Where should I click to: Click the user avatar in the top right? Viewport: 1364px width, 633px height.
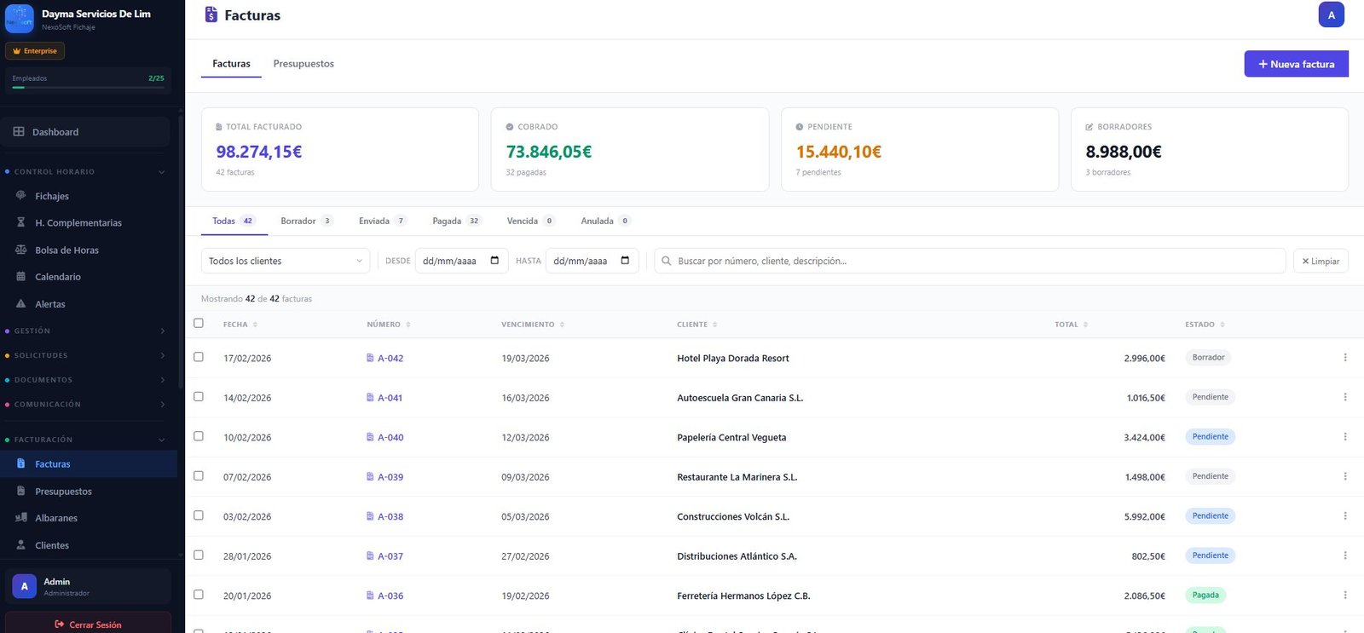click(x=1331, y=15)
